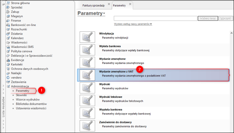Click the Zakup module icon
234x133 pixels.
8,12
